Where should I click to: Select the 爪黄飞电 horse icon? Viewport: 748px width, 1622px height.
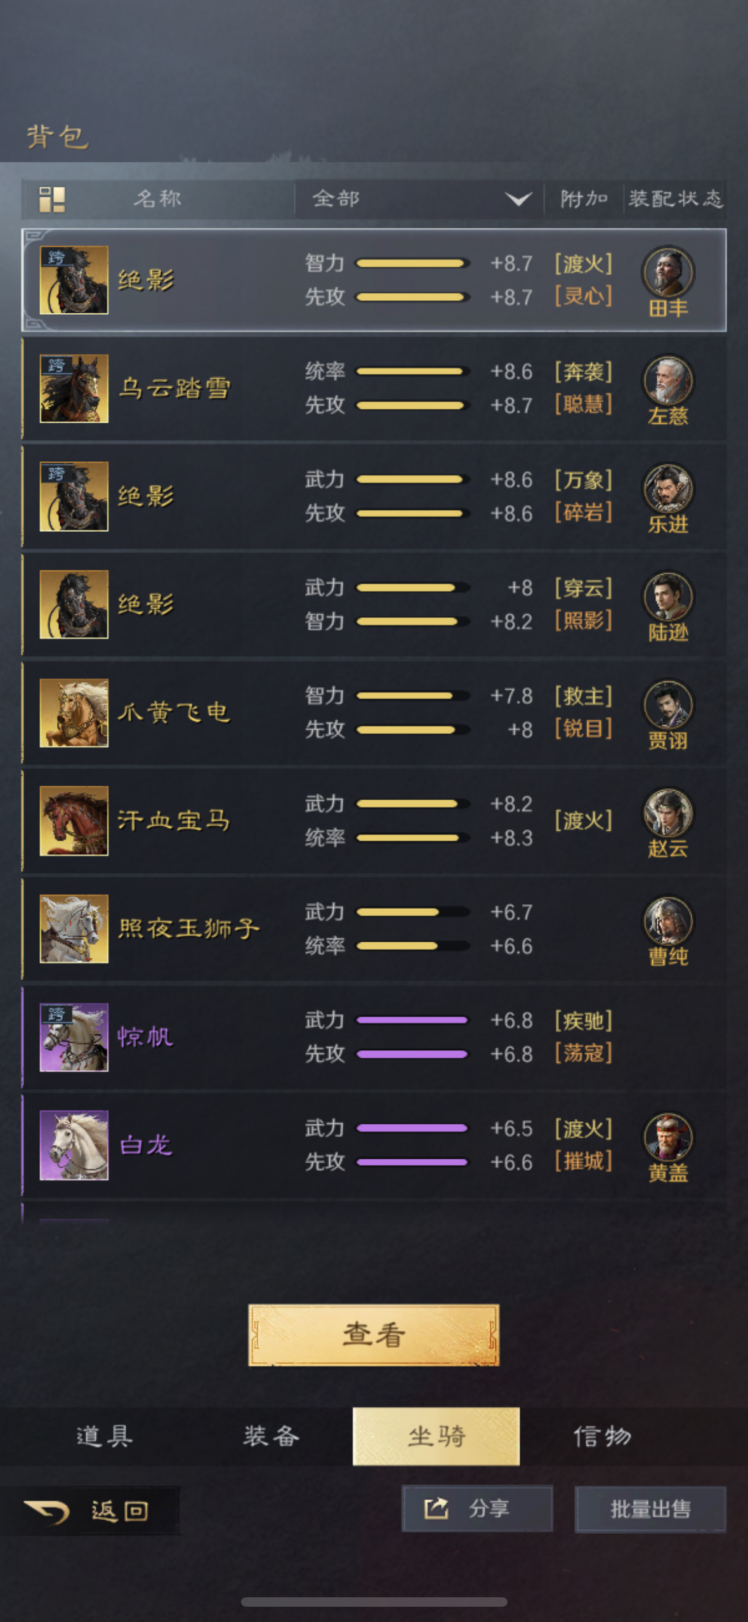coord(74,713)
